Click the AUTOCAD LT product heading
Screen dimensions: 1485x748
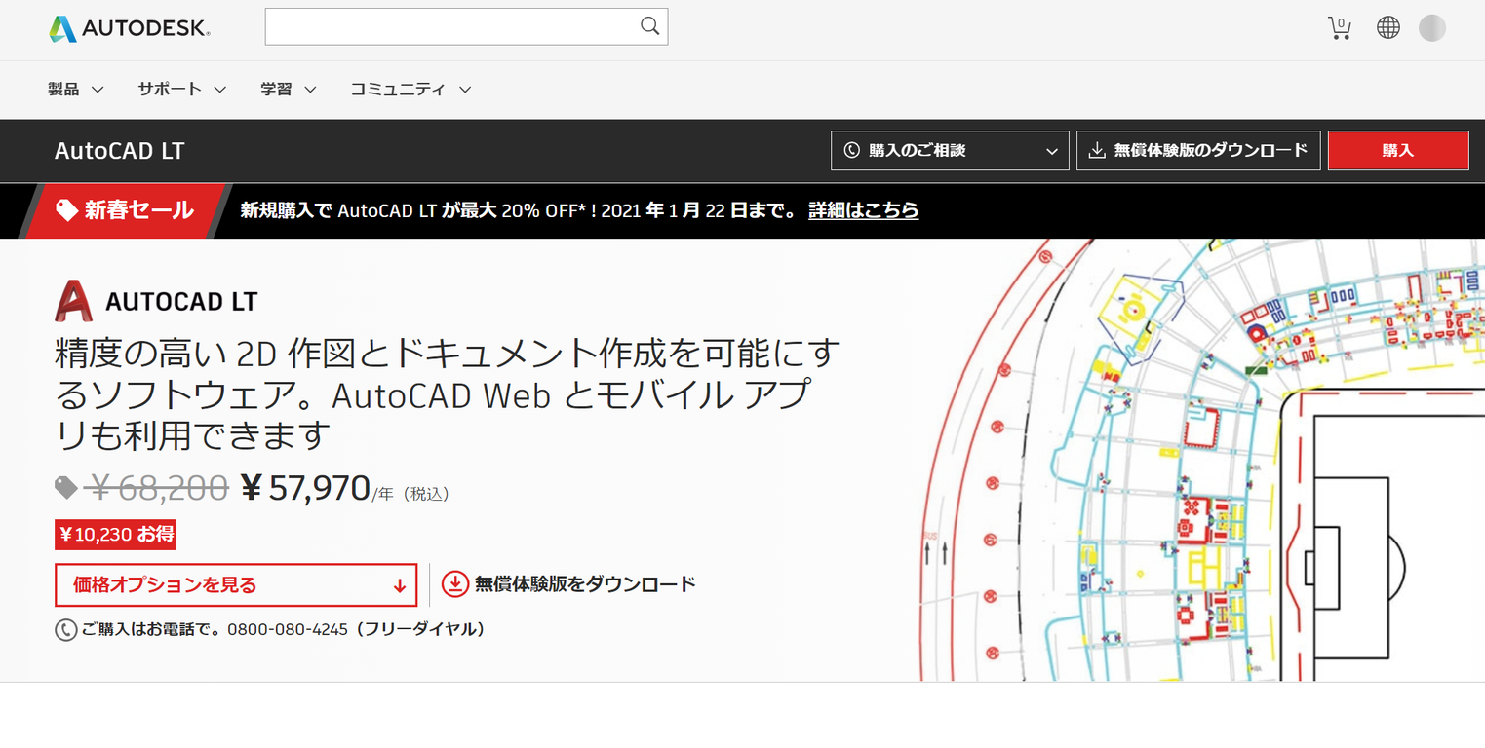[x=181, y=302]
